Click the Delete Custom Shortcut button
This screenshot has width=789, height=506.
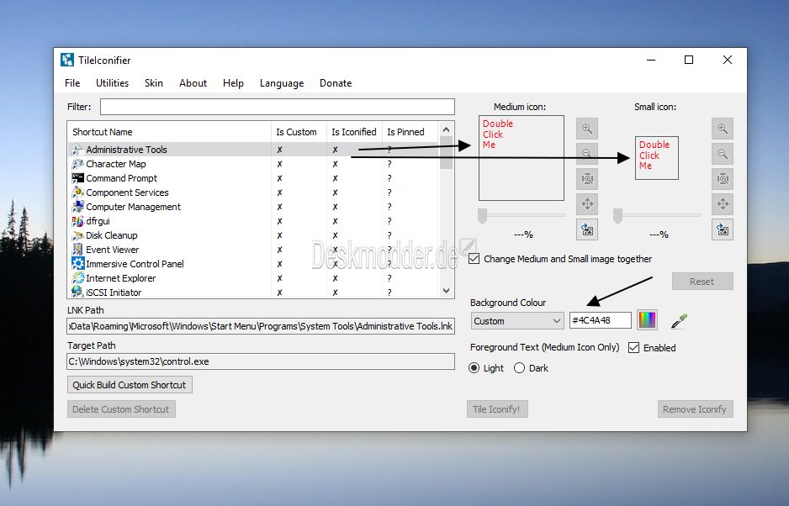(121, 409)
